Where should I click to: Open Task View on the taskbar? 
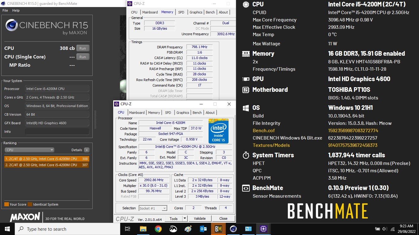click(x=128, y=229)
